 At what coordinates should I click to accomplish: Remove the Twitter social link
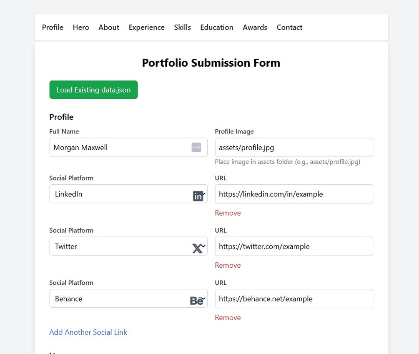coord(228,265)
